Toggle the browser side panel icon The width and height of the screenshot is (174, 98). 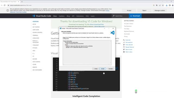coord(170,5)
